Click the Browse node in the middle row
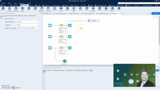The image size is (160, 90). click(70, 36)
